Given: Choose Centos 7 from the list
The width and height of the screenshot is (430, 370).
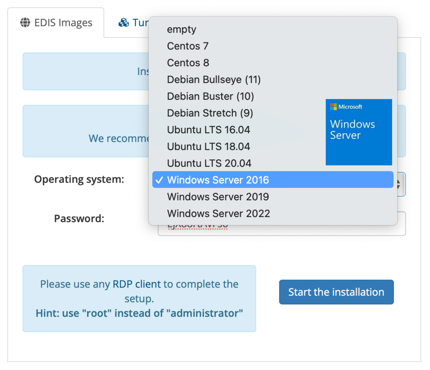Looking at the screenshot, I should [x=188, y=46].
